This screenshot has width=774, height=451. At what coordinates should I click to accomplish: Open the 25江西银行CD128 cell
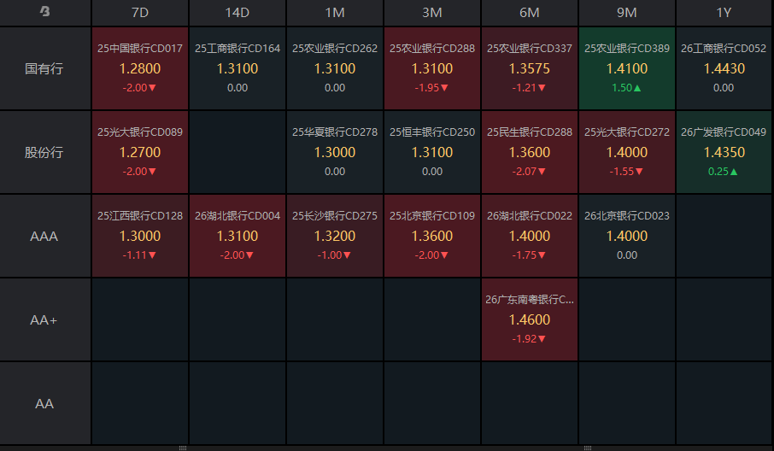coord(140,237)
